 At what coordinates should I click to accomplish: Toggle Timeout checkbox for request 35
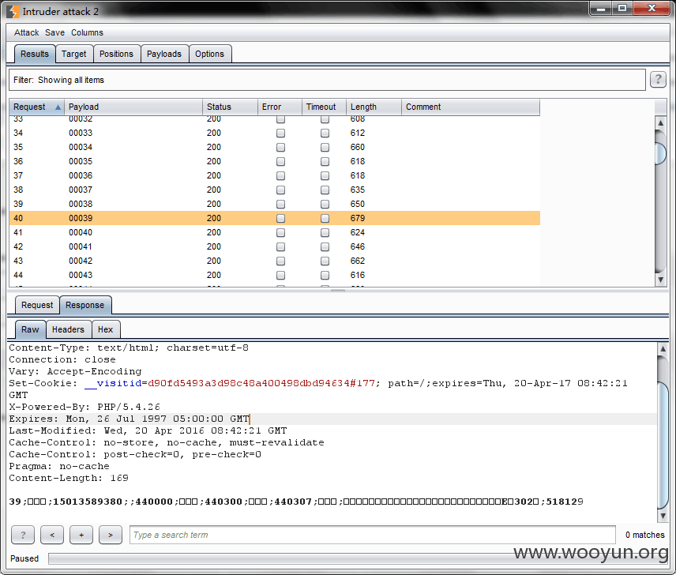tap(325, 147)
